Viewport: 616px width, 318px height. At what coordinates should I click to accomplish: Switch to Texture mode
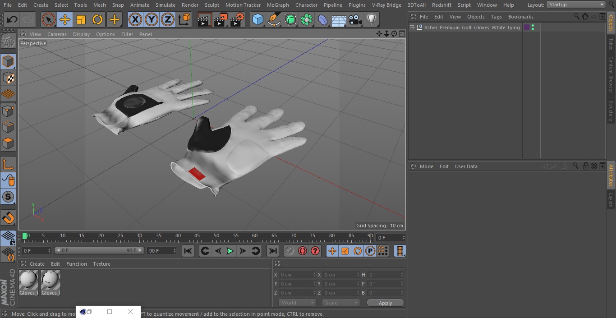8,78
